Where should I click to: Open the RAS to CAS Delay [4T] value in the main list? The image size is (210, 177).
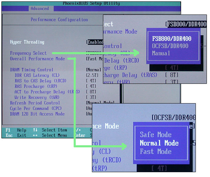91,81
